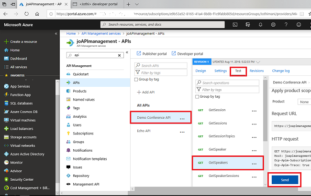
Task: Switch to Jothi developer portal browser tab
Action: tap(97, 4)
